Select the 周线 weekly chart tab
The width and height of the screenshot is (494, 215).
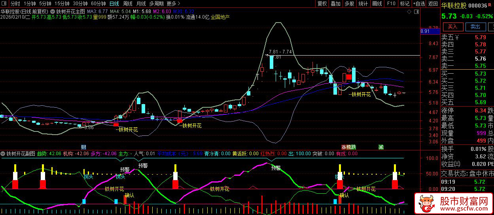pyautogui.click(x=128, y=4)
